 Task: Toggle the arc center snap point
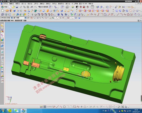[x=66, y=18]
